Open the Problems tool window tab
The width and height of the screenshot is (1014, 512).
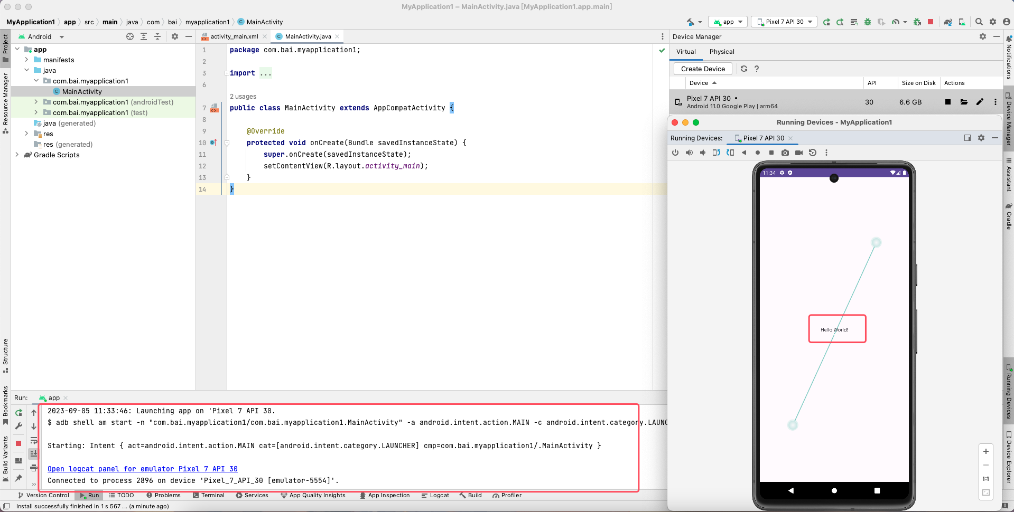[x=163, y=495]
